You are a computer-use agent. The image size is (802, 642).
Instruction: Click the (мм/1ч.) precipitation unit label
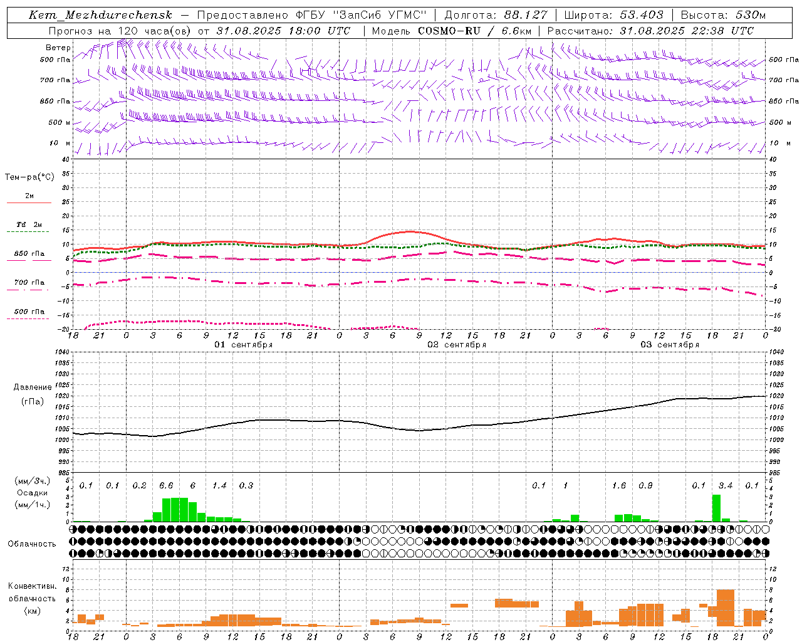point(32,505)
